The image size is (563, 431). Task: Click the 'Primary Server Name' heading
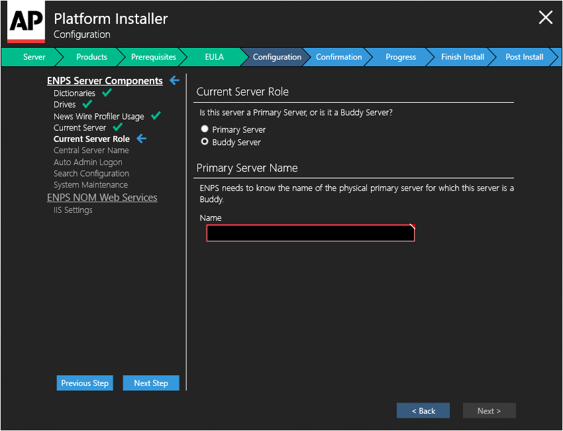(x=247, y=168)
